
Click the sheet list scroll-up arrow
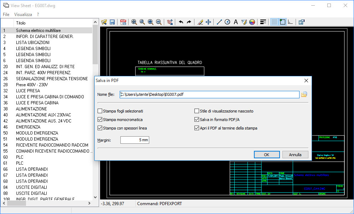click(x=95, y=22)
